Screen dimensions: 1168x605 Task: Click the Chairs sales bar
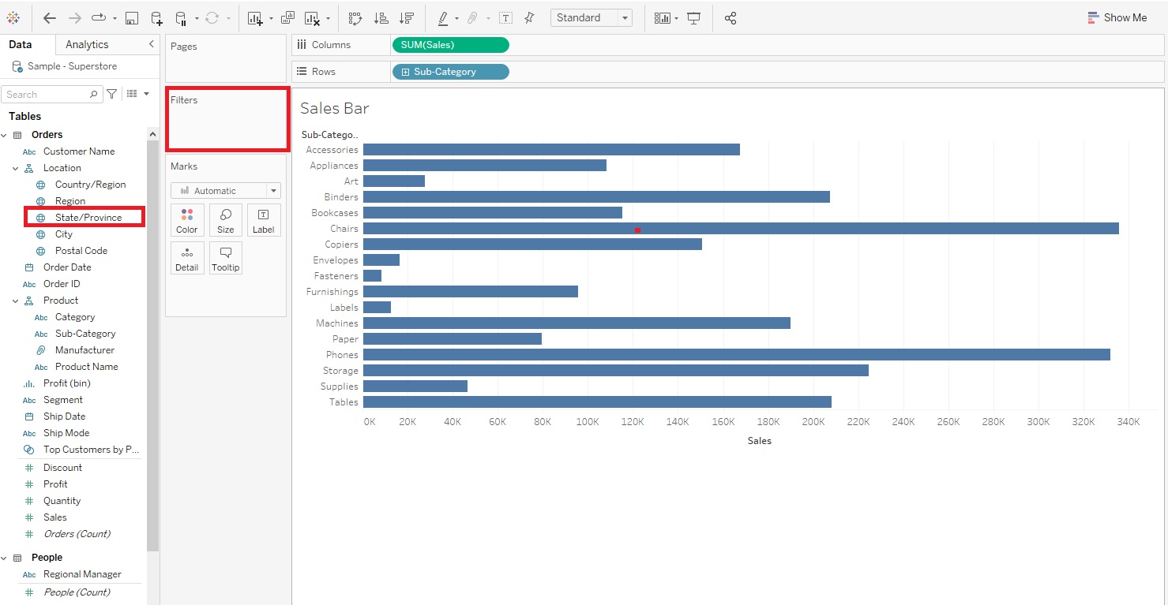(741, 229)
